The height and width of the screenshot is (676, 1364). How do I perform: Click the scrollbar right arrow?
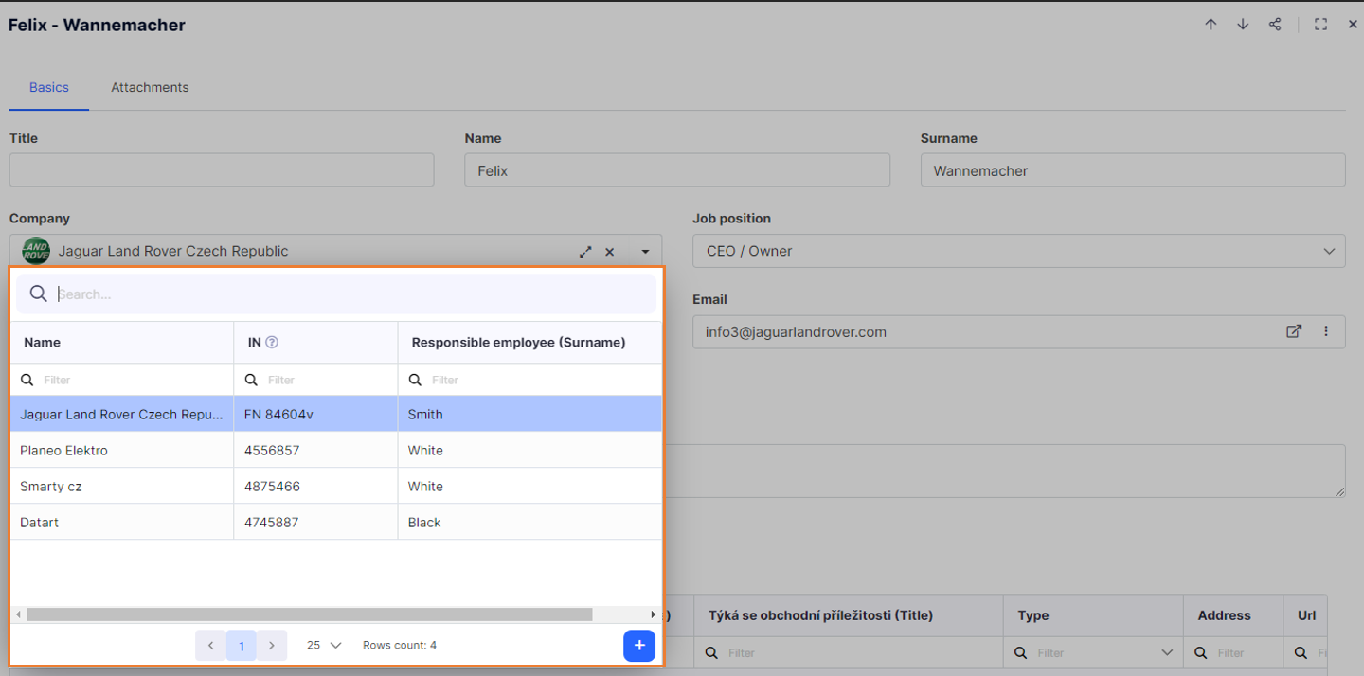[653, 614]
